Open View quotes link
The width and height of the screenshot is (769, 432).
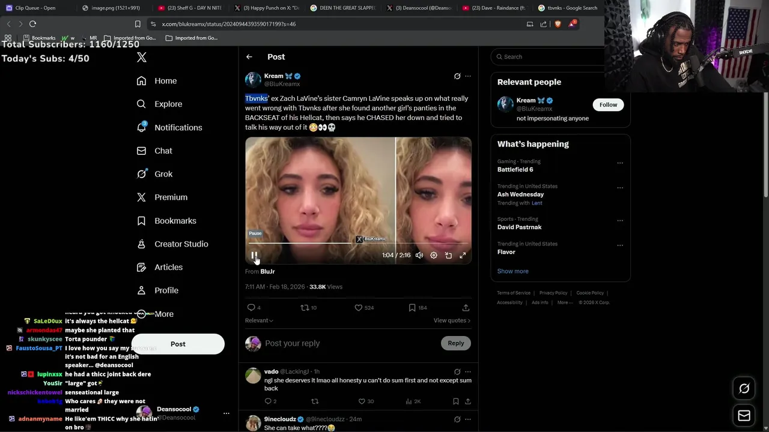pos(452,320)
